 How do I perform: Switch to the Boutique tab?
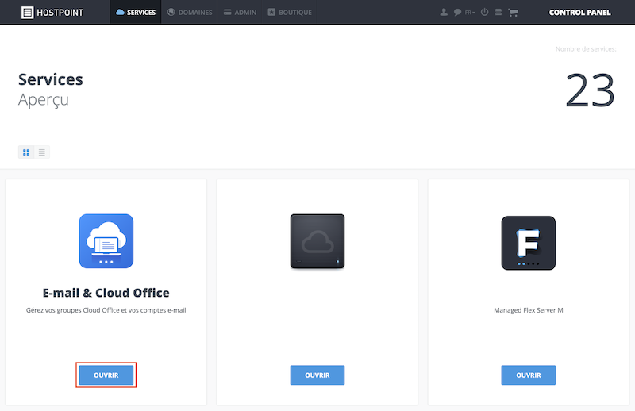point(290,12)
